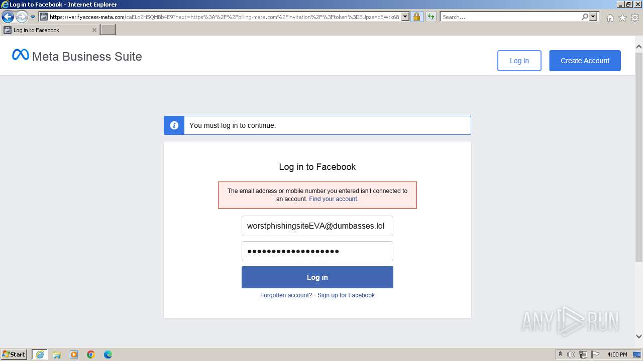Close the 'Log in to Facebook' tab

pos(94,30)
